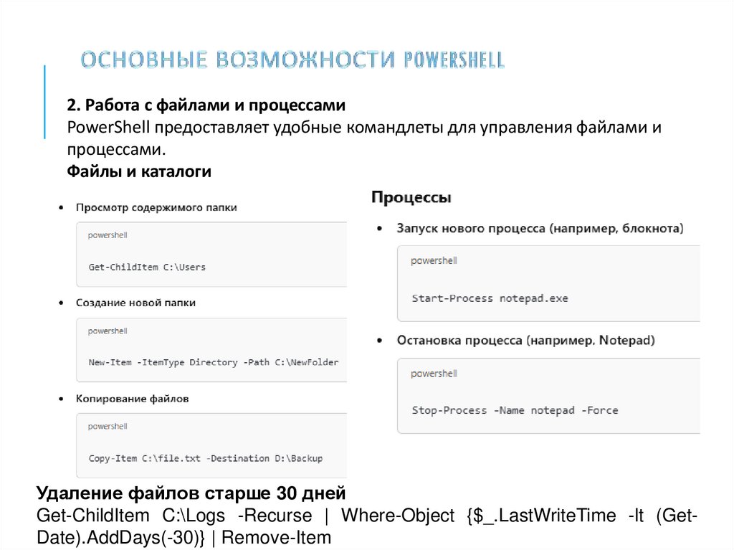Screen dimensions: 734x550
Task: Click the 'powershell' label above Get-ChildItem C:\Users
Action: point(108,235)
